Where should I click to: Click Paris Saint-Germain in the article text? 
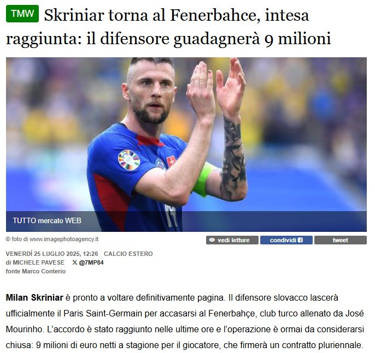(103, 313)
